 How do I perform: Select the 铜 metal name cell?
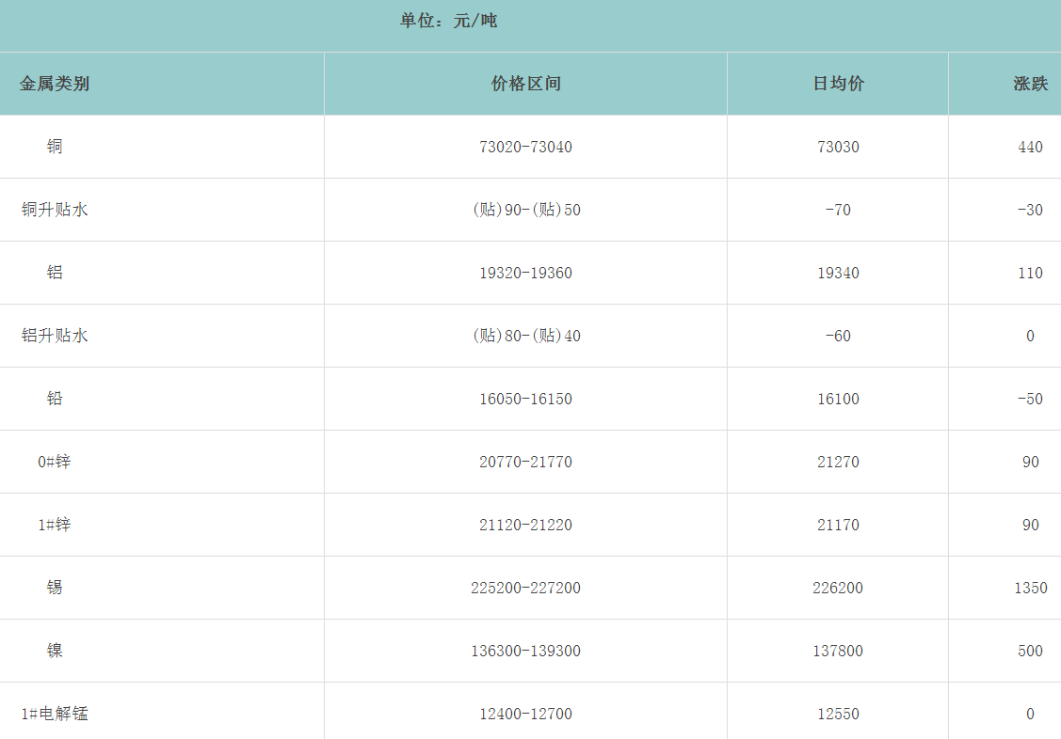[x=55, y=147]
